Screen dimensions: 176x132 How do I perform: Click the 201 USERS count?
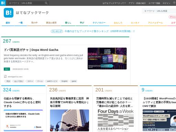pos(103,90)
